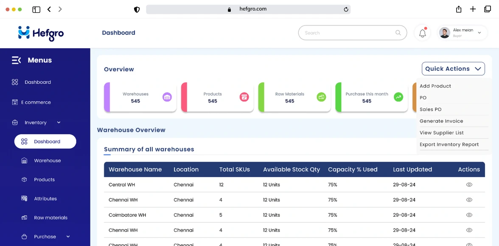Click the Purchase this month trend icon
The width and height of the screenshot is (499, 246).
[398, 97]
